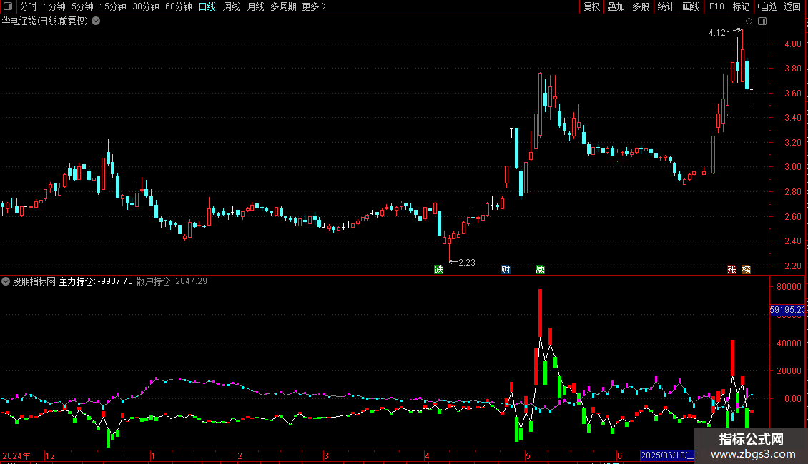
Task: Click the 复权 adjustment button
Action: pos(591,6)
